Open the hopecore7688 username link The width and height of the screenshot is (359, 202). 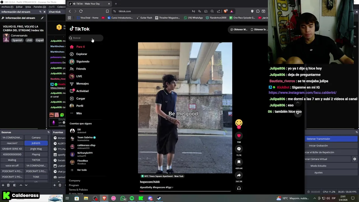click(150, 182)
